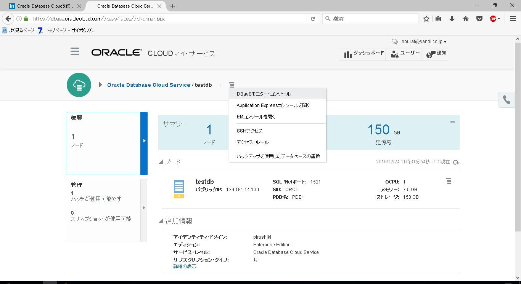This screenshot has height=284, width=521.
Task: Open the frequently visited pages bookmark
Action: coord(18,30)
